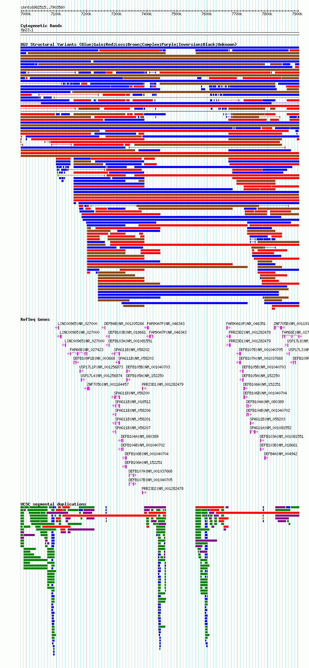Image resolution: width=309 pixels, height=668 pixels.
Task: Select SPAG11B|NM_016512 transcript label
Action: (x=133, y=402)
